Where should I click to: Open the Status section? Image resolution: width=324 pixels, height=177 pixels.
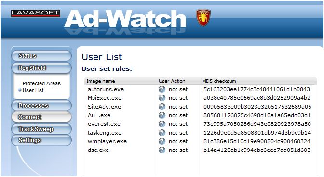pyautogui.click(x=41, y=56)
